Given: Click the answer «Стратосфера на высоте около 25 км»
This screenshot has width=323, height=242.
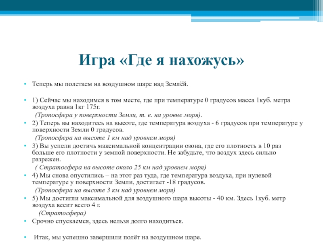Looking at the screenshot, I should coord(120,167).
